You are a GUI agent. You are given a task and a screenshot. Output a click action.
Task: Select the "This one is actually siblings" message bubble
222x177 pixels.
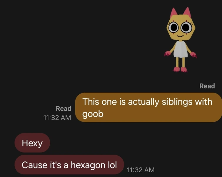(x=148, y=108)
